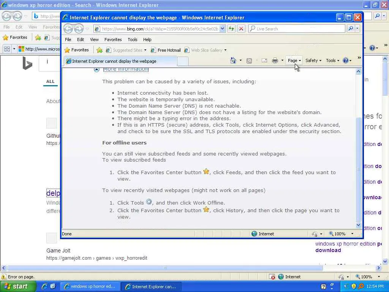
Task: Click the Error on page warning icon
Action: (x=4, y=277)
